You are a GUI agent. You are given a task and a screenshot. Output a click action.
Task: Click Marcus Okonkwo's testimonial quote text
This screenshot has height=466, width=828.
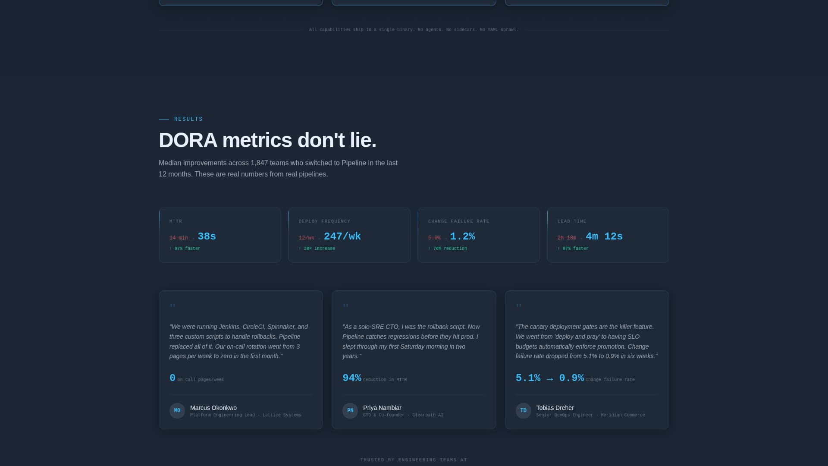[240, 341]
